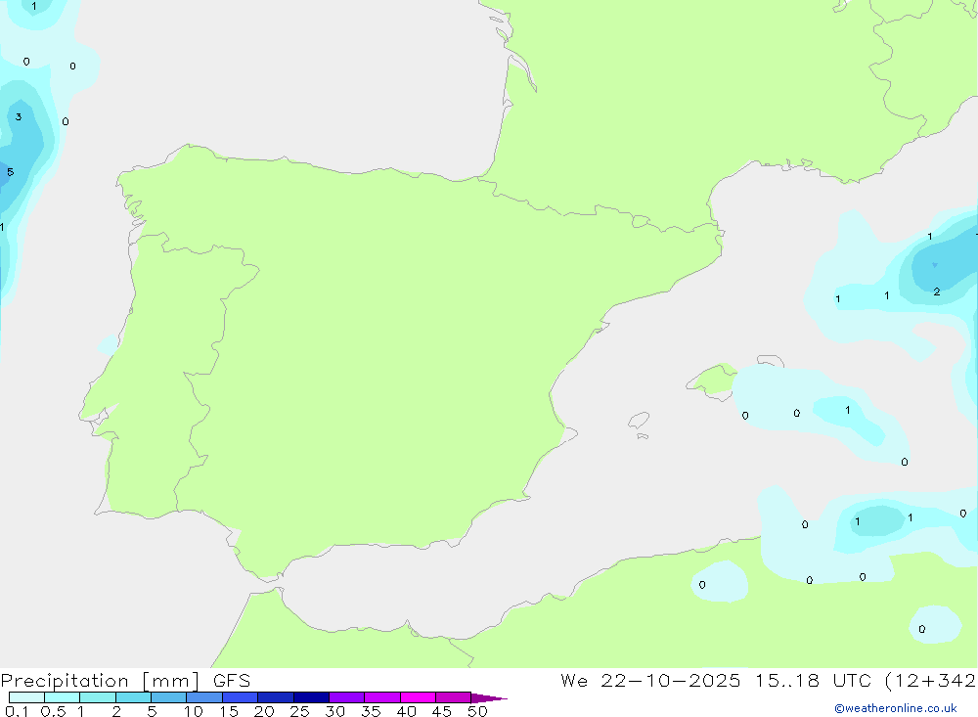Click Ibiza island on the map
The height and width of the screenshot is (717, 978).
click(x=639, y=421)
